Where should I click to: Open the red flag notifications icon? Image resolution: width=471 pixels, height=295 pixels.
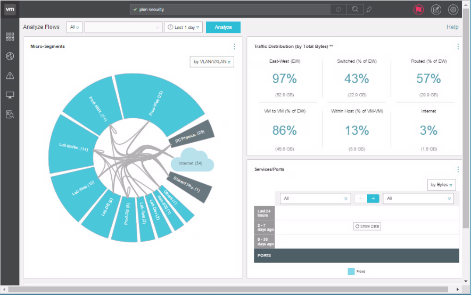pos(418,10)
